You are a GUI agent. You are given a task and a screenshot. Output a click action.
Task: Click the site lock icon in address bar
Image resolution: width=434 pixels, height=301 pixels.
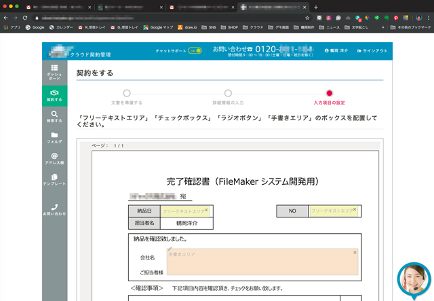coord(37,18)
